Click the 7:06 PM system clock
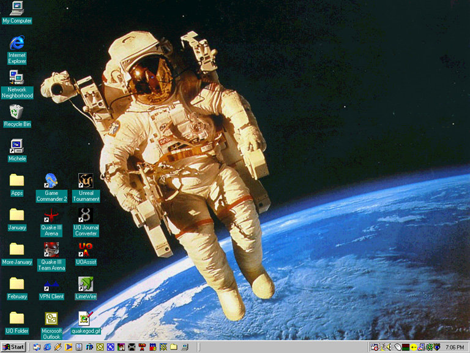Screen dimensions: 470x353 pos(455,347)
